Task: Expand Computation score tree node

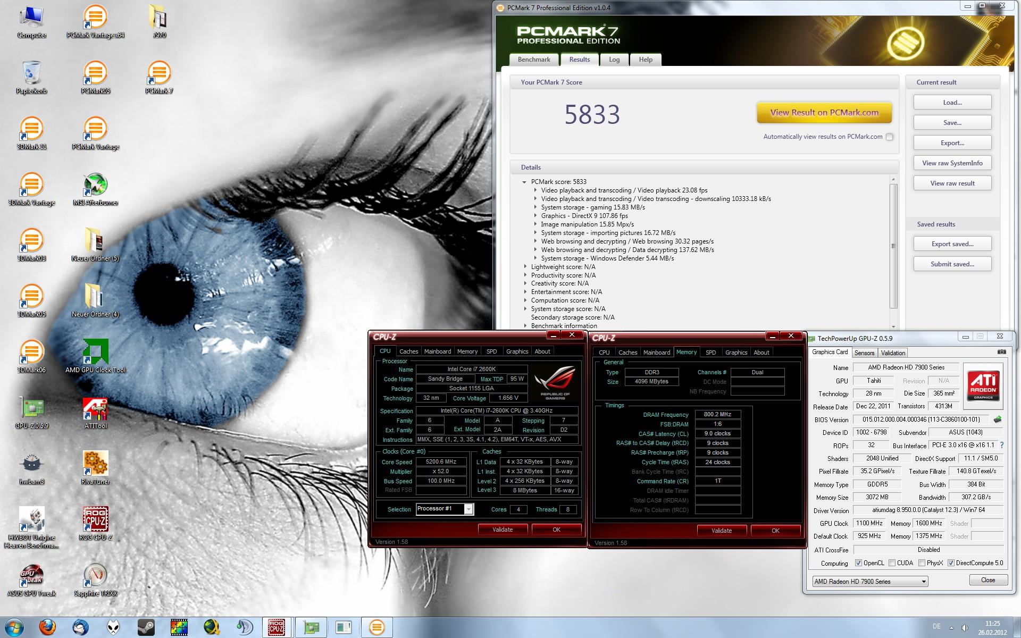Action: (525, 300)
